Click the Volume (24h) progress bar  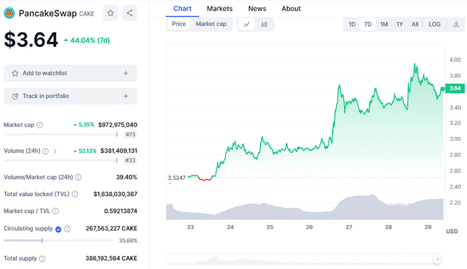pyautogui.click(x=61, y=160)
